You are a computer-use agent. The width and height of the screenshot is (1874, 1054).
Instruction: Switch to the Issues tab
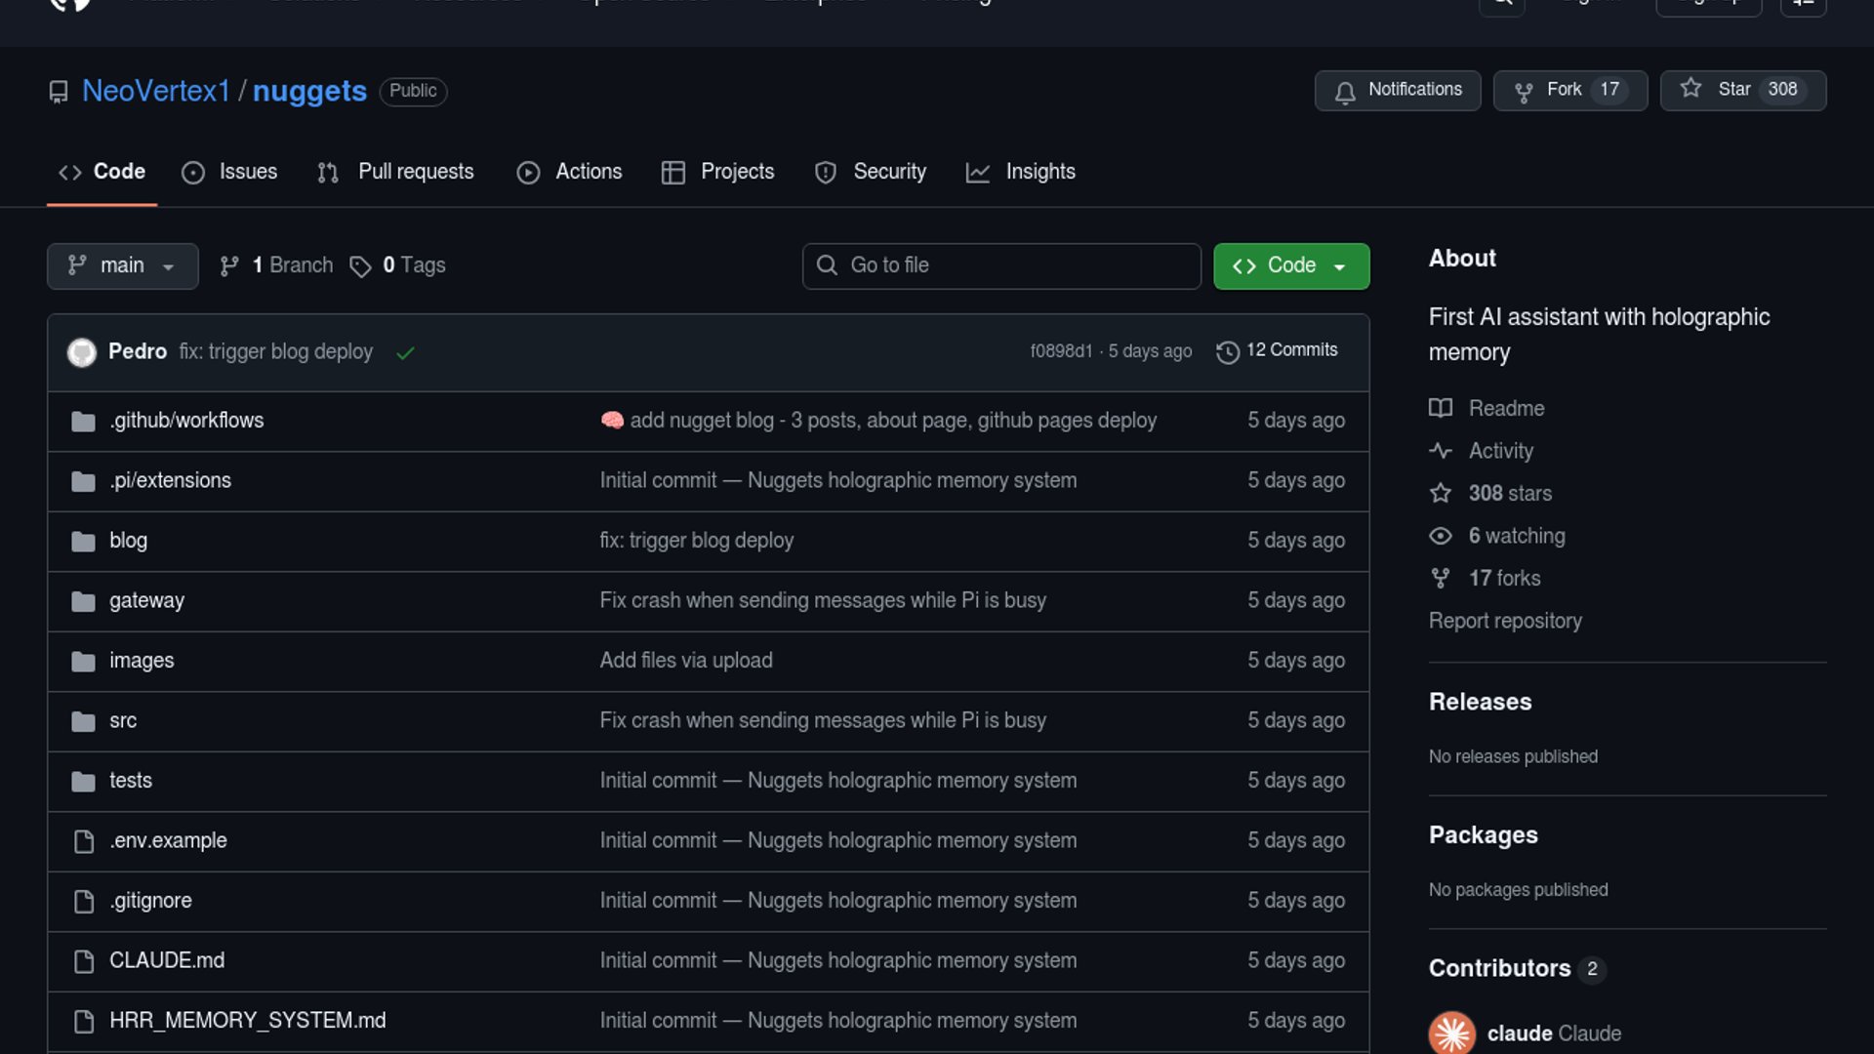pos(230,172)
